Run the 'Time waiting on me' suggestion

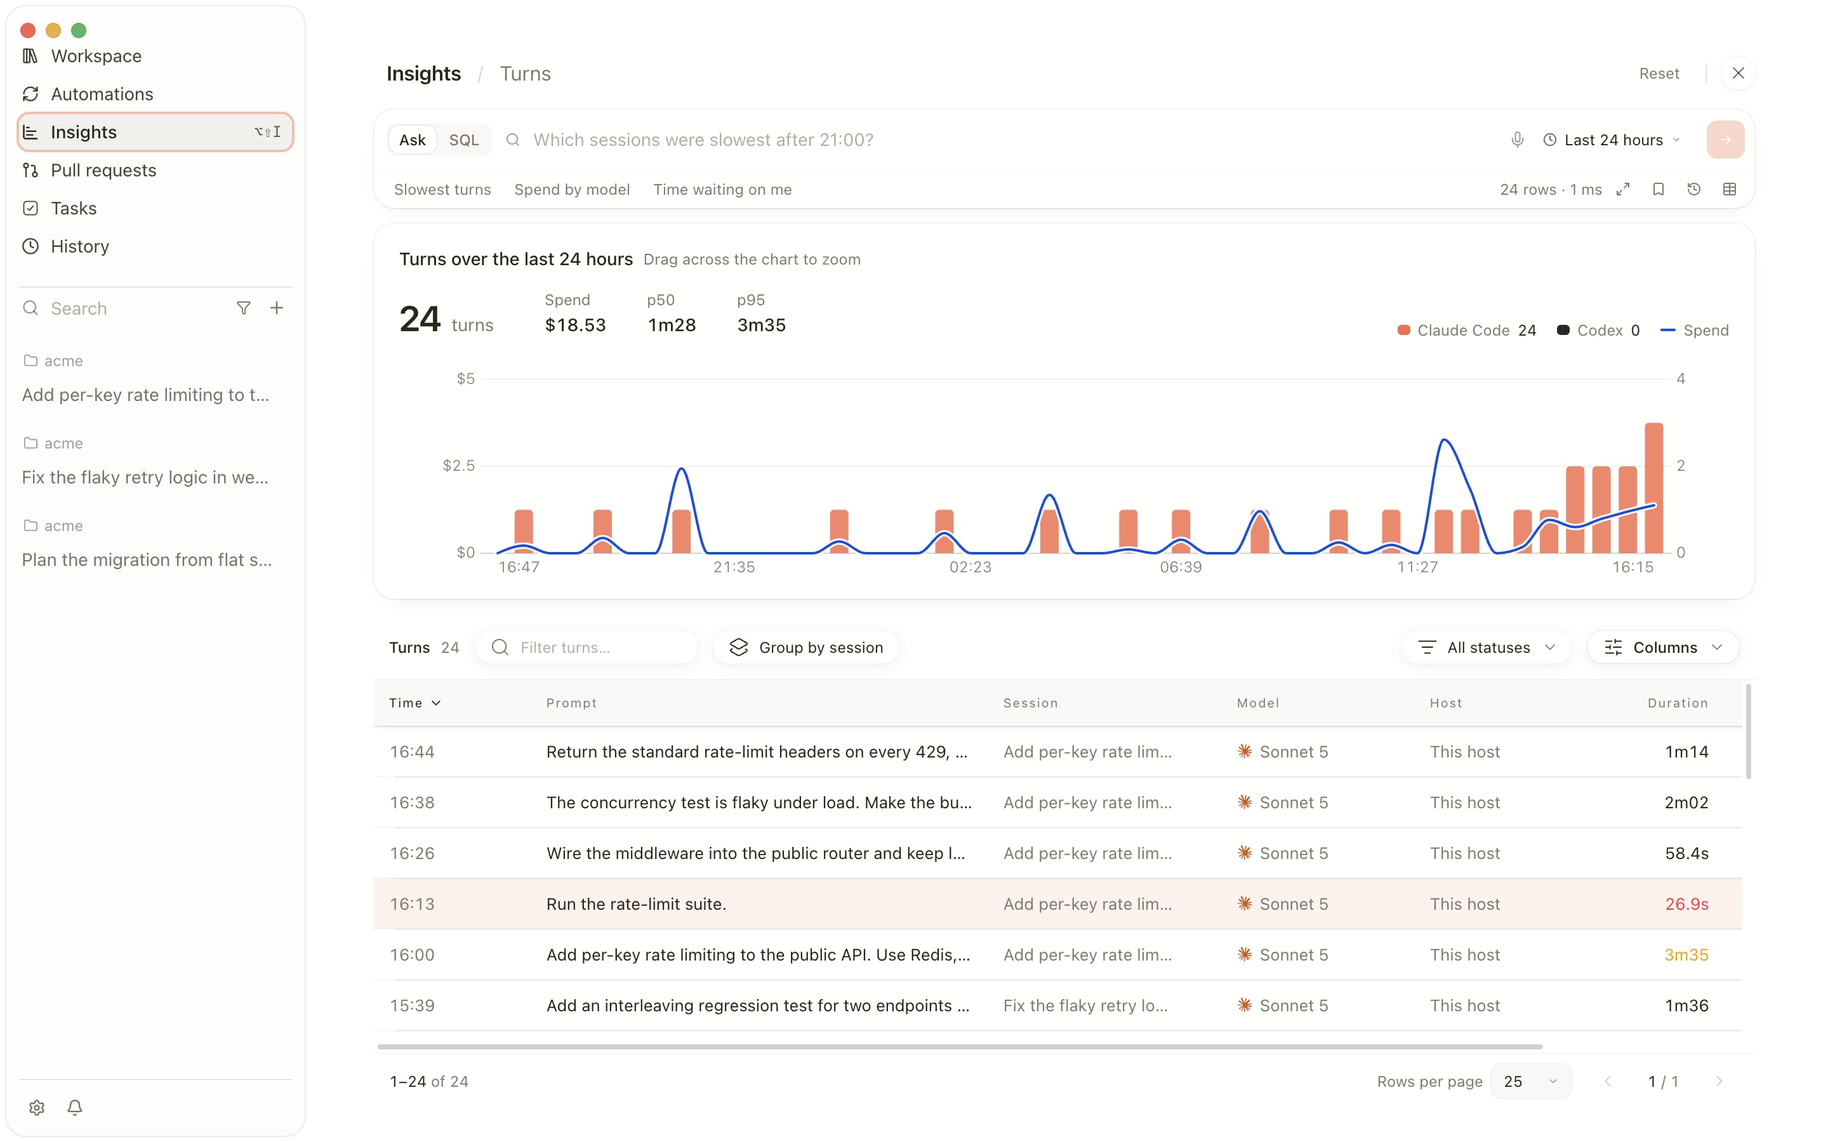click(722, 190)
